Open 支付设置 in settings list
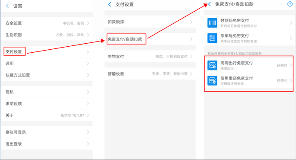296x160 pixels. point(47,51)
